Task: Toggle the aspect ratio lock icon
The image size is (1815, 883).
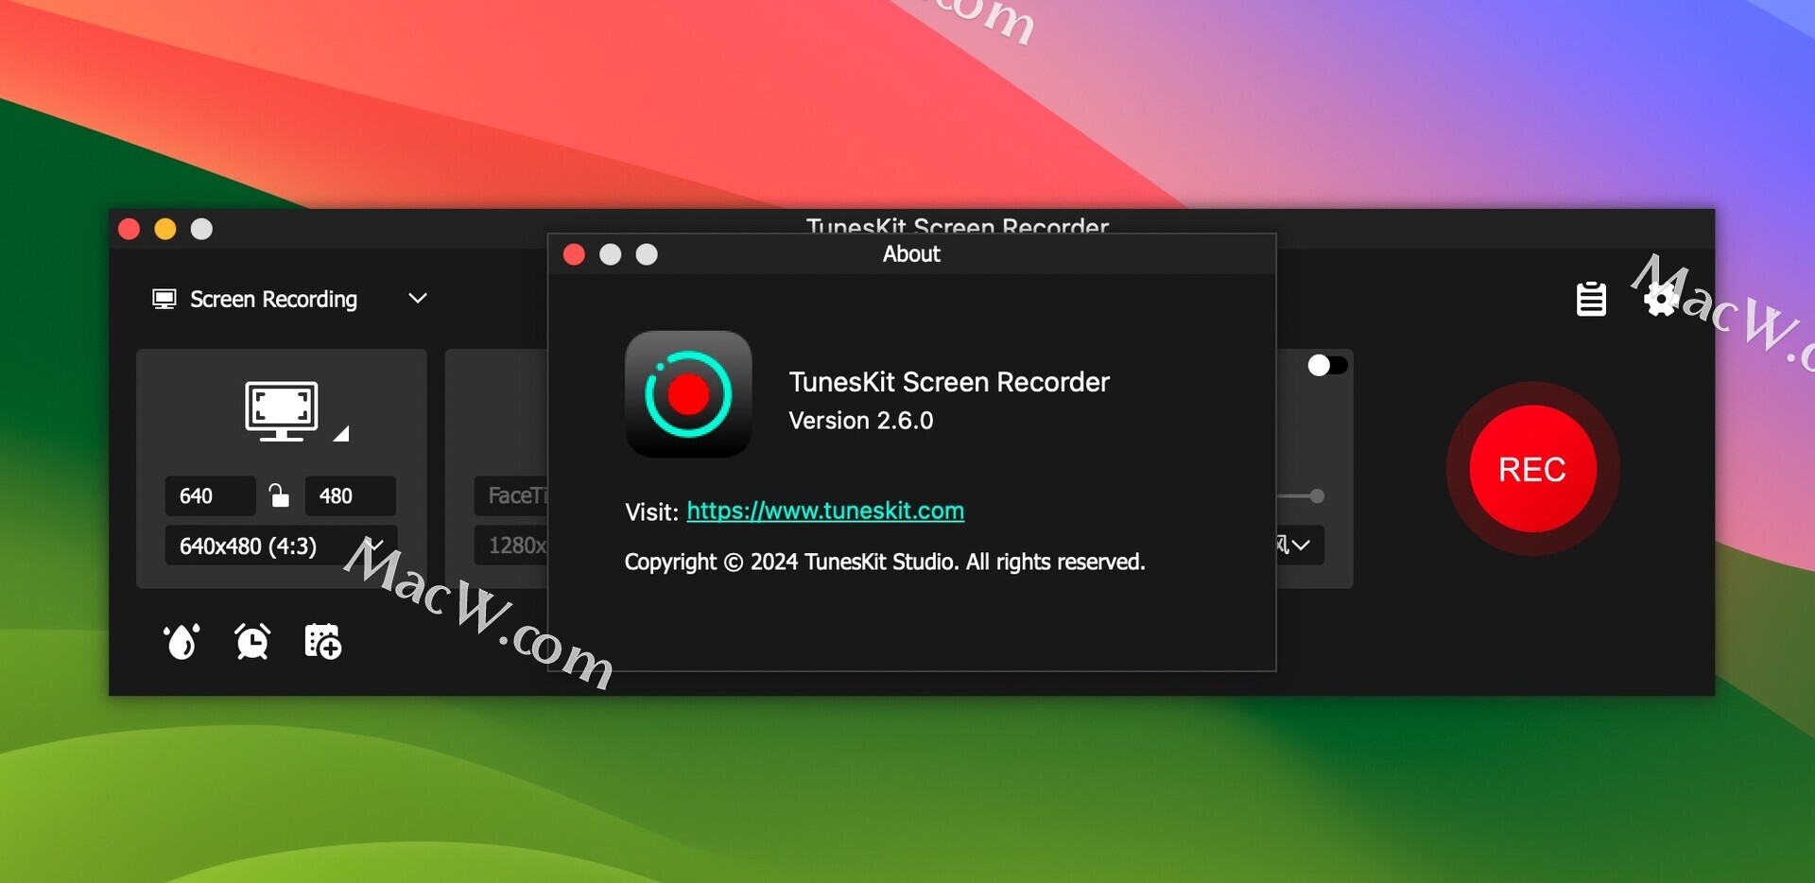Action: 279,495
